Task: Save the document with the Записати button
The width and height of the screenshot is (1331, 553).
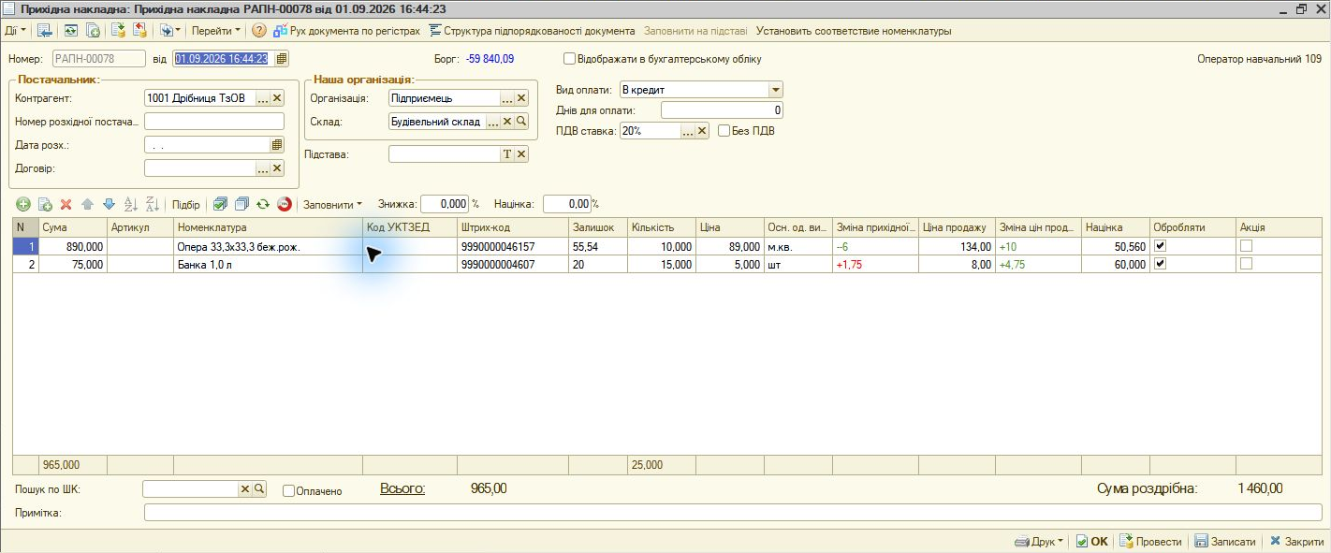Action: (1224, 542)
